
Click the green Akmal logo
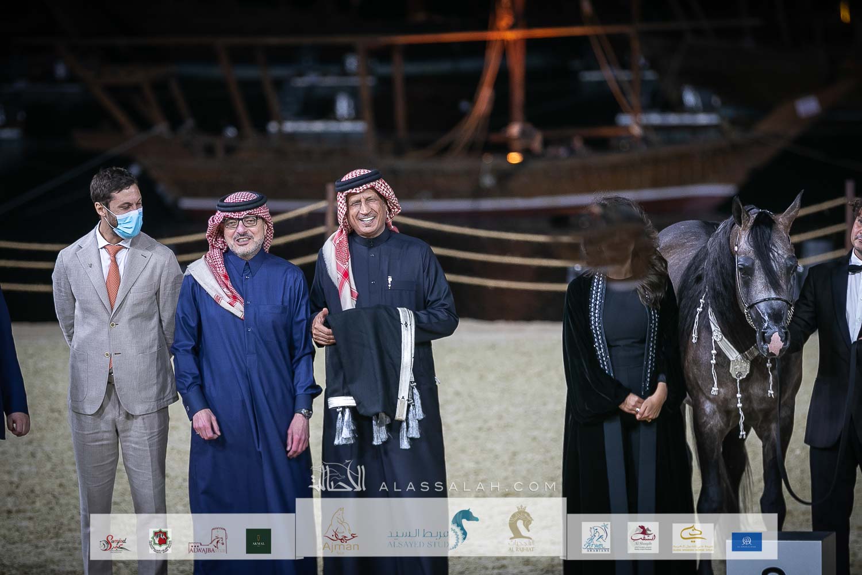(259, 541)
